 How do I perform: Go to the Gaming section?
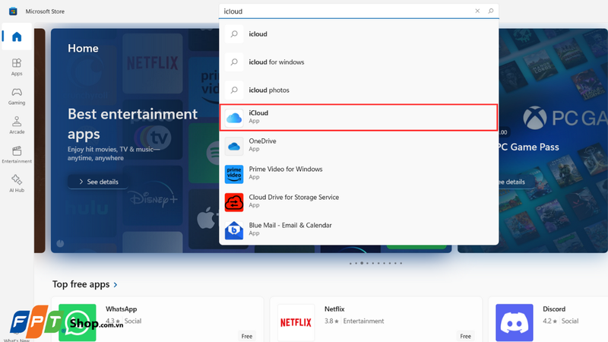click(x=17, y=97)
